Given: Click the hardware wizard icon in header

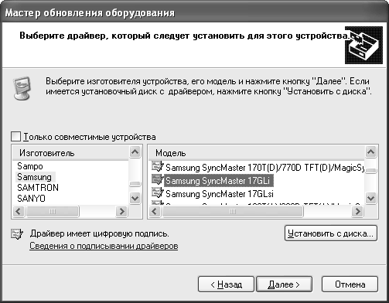Looking at the screenshot, I should (x=363, y=45).
